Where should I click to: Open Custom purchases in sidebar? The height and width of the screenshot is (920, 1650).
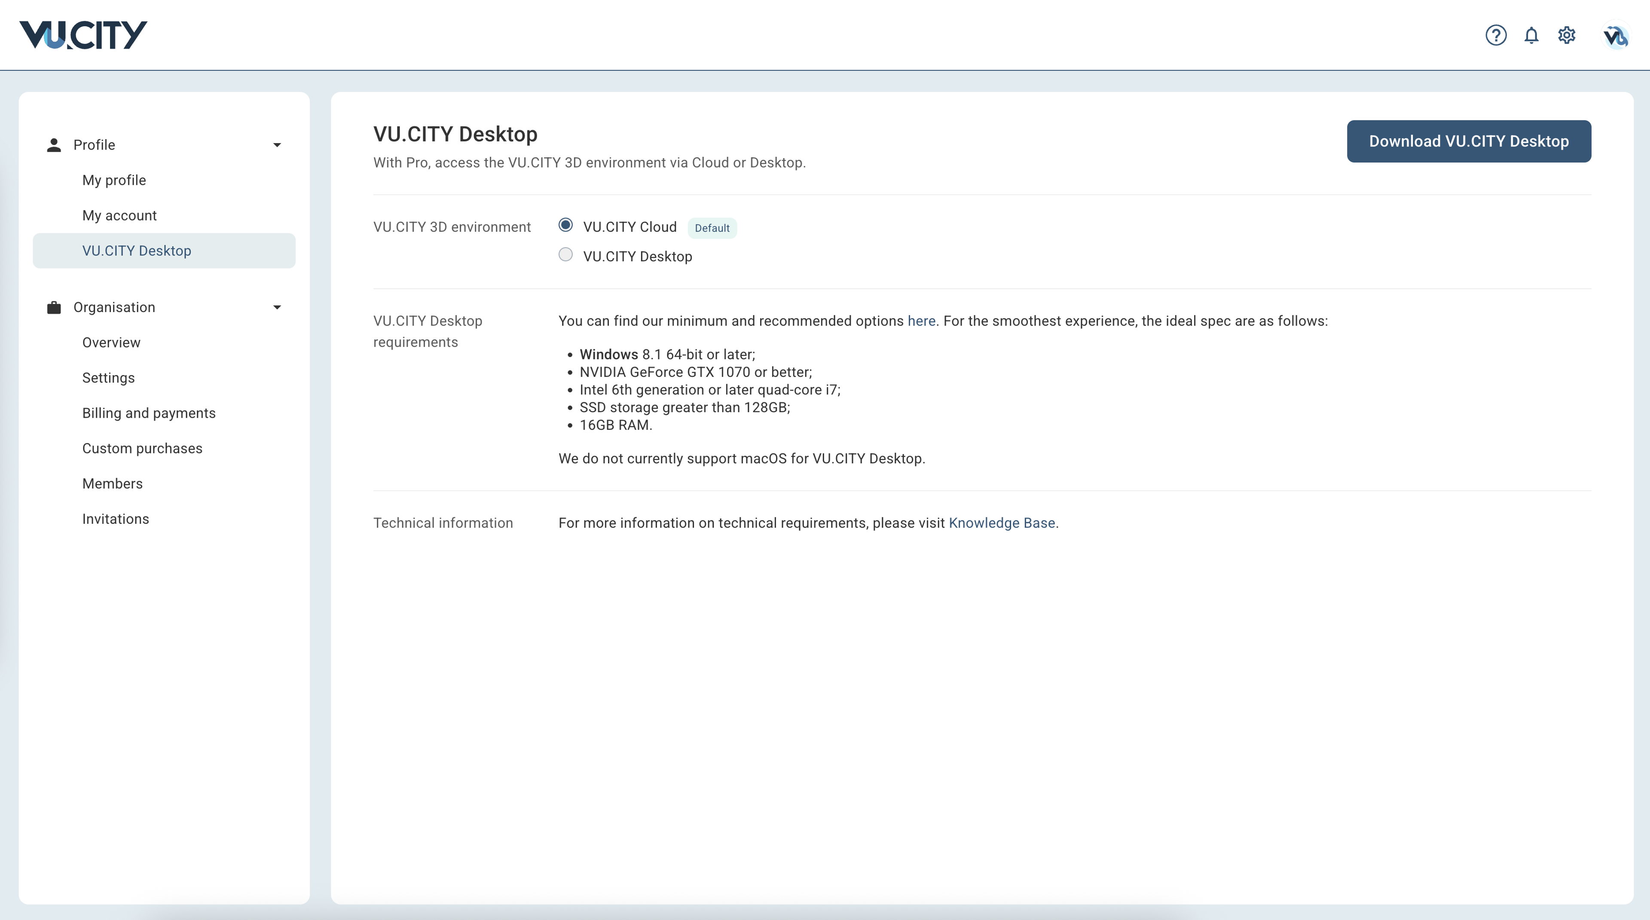(x=142, y=449)
